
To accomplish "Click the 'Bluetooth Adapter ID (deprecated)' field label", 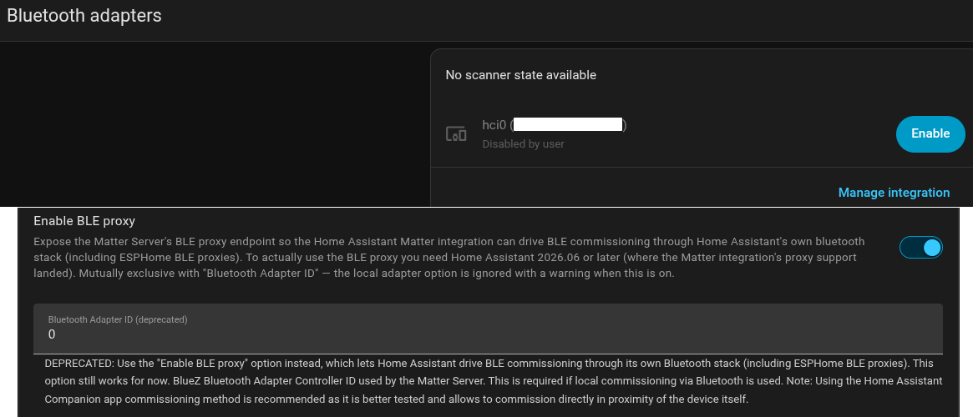I will [x=118, y=319].
